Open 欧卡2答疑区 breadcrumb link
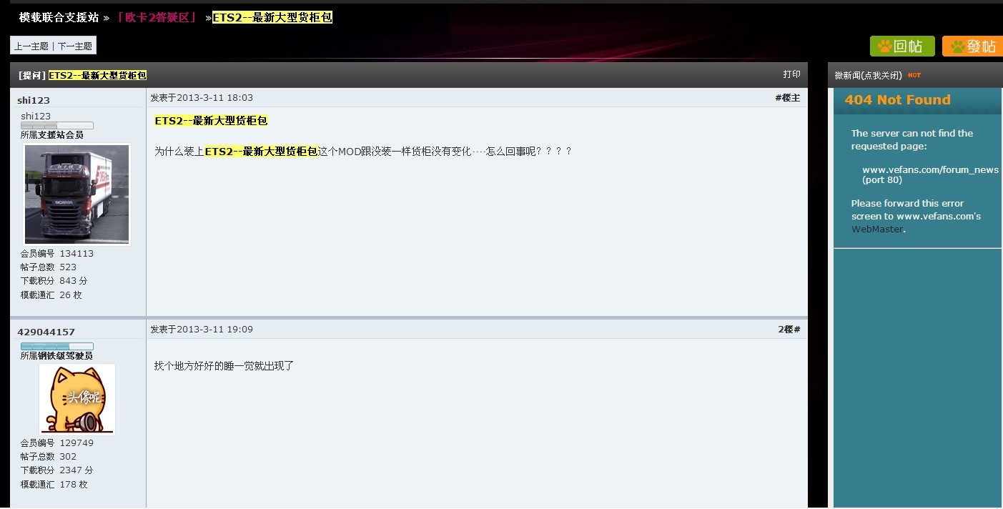The width and height of the screenshot is (1003, 509). point(156,17)
